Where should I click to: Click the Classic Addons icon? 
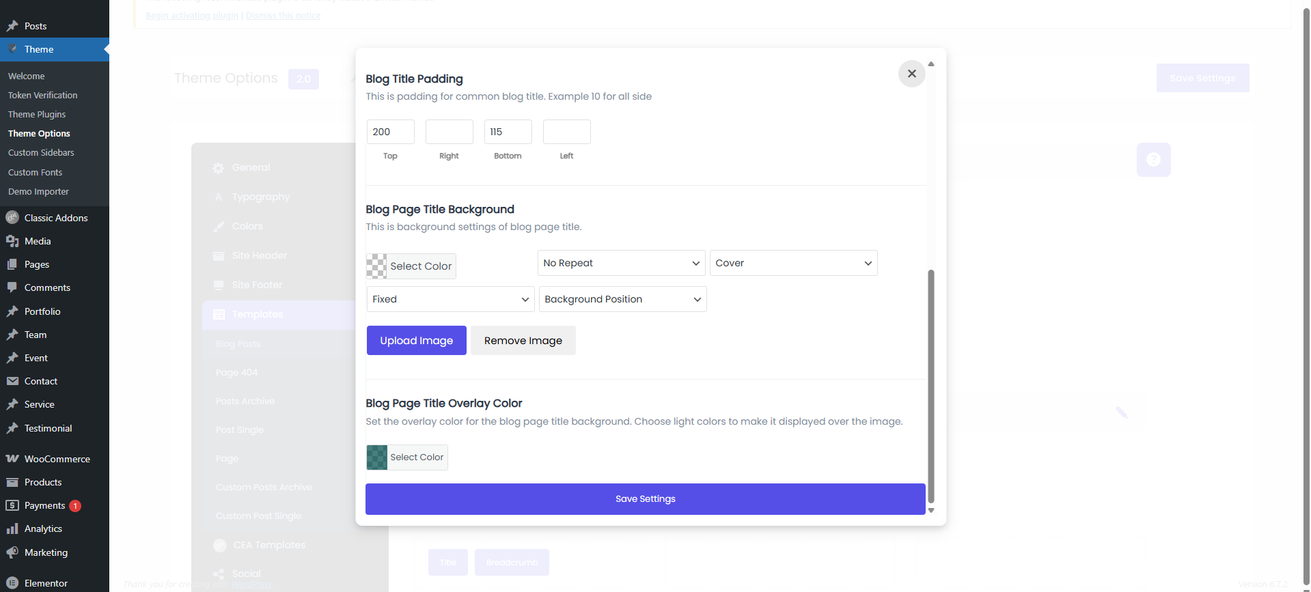click(12, 218)
